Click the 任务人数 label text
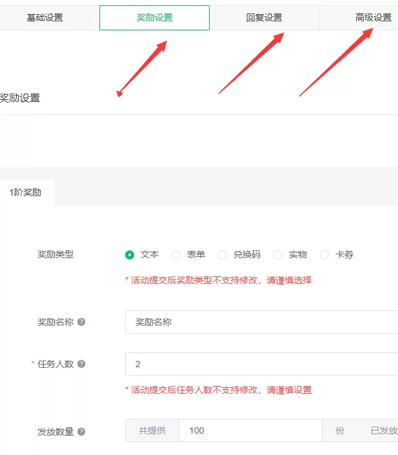 pos(55,364)
